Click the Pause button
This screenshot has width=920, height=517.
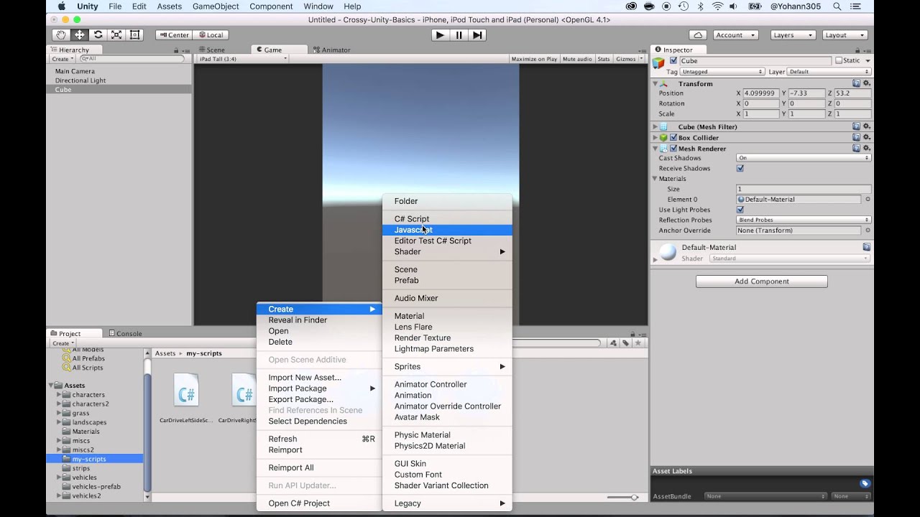[x=459, y=34]
